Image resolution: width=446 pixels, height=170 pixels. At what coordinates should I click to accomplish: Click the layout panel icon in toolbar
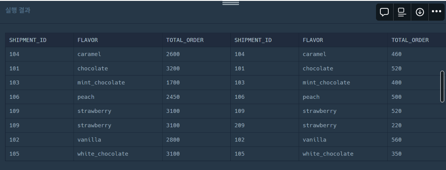pos(402,12)
